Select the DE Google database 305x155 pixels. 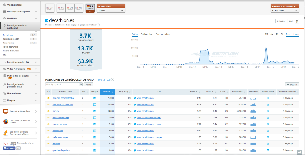[70, 8]
